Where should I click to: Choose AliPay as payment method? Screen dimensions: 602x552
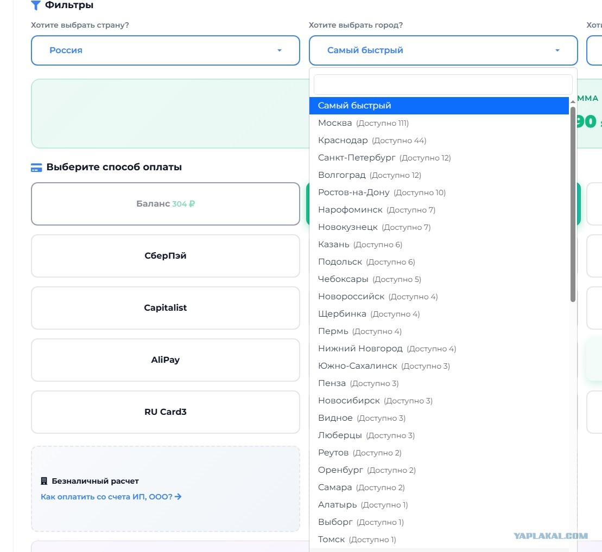(x=166, y=360)
